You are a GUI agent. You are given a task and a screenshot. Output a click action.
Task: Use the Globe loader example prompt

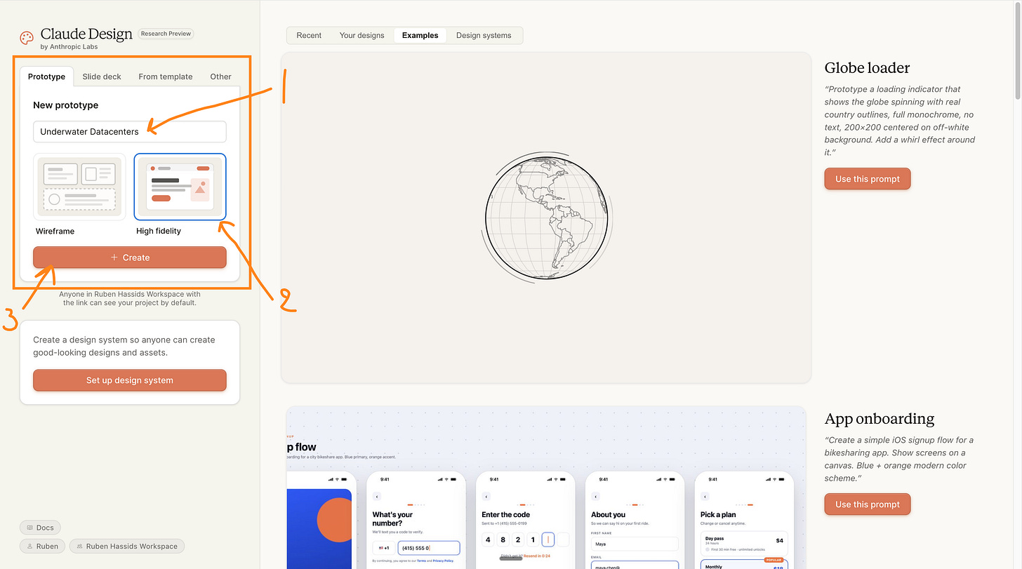coord(868,179)
